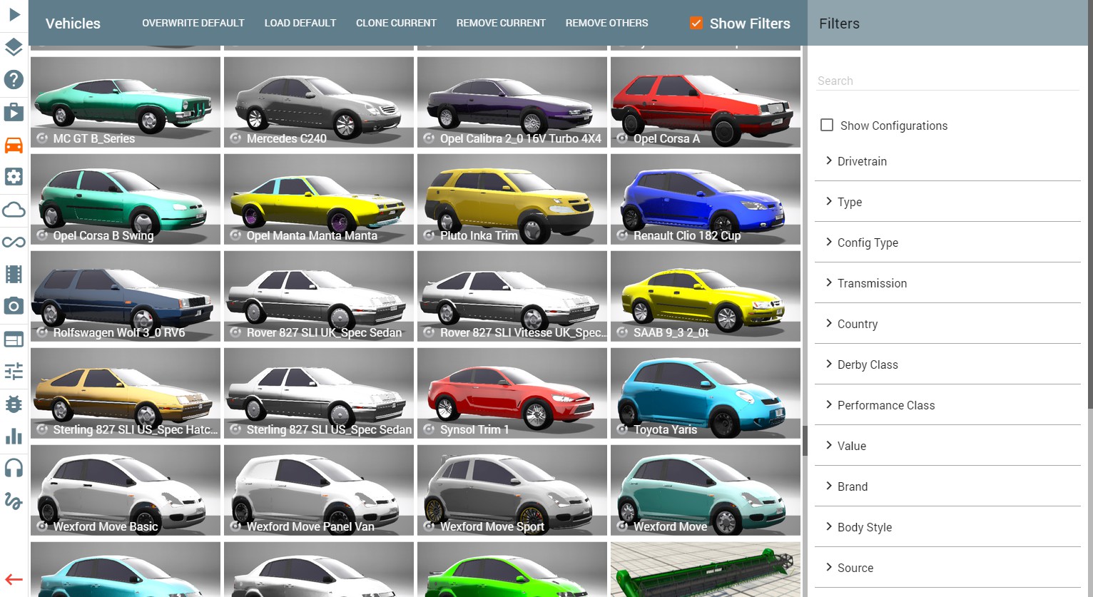Choose the Wexford Move Basic
The height and width of the screenshot is (597, 1093).
(x=126, y=490)
